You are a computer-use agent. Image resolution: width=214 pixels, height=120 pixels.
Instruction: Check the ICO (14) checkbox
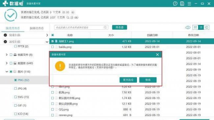click(x=15, y=114)
